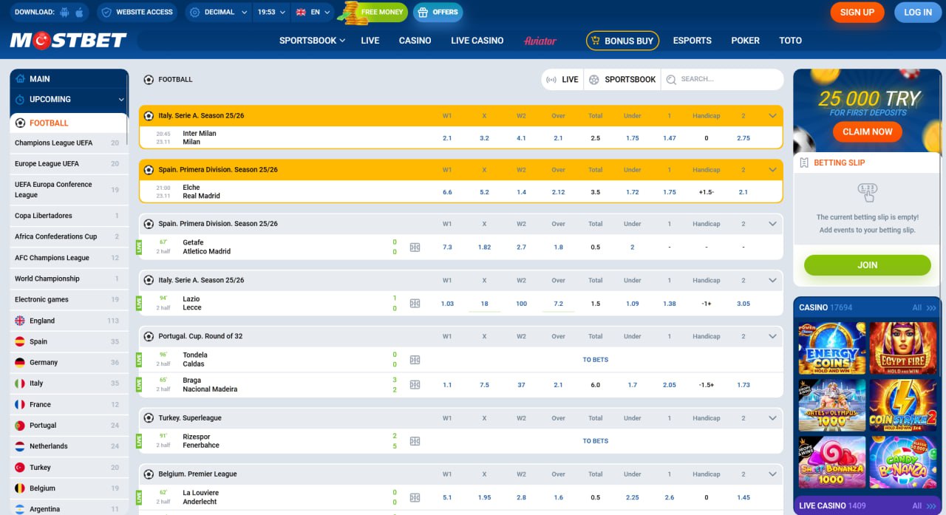Click the events search input field
Screen dimensions: 946x515
[722, 80]
